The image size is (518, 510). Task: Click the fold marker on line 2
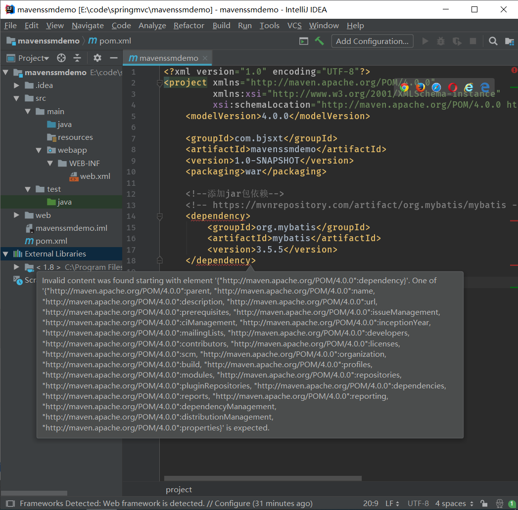tap(160, 83)
